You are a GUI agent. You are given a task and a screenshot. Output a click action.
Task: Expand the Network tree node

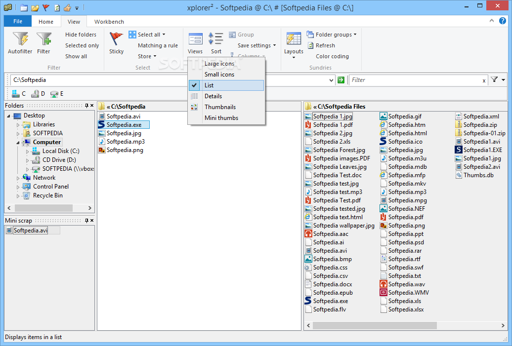point(18,178)
